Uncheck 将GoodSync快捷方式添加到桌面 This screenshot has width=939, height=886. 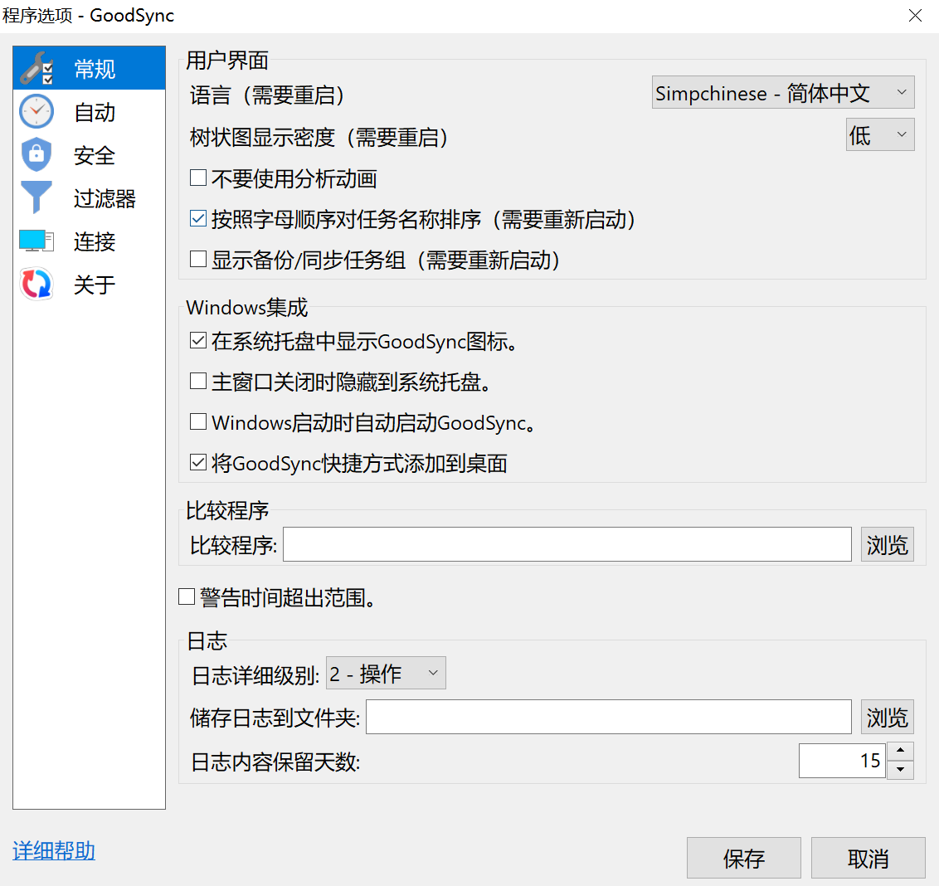(x=198, y=462)
